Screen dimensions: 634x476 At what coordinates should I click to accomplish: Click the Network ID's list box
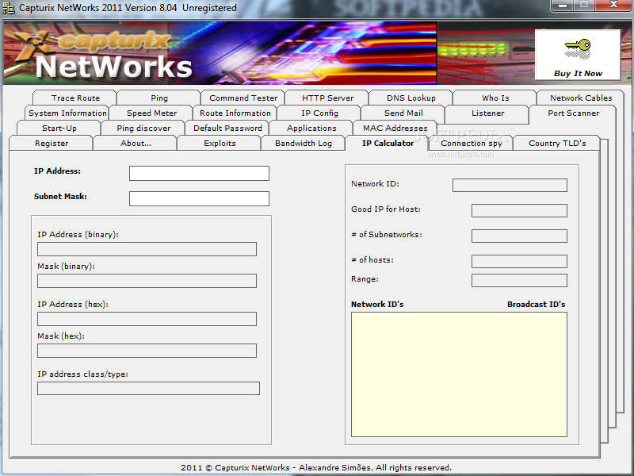(459, 374)
